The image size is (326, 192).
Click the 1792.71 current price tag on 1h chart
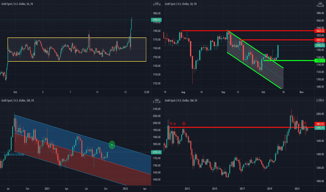pyautogui.click(x=156, y=20)
